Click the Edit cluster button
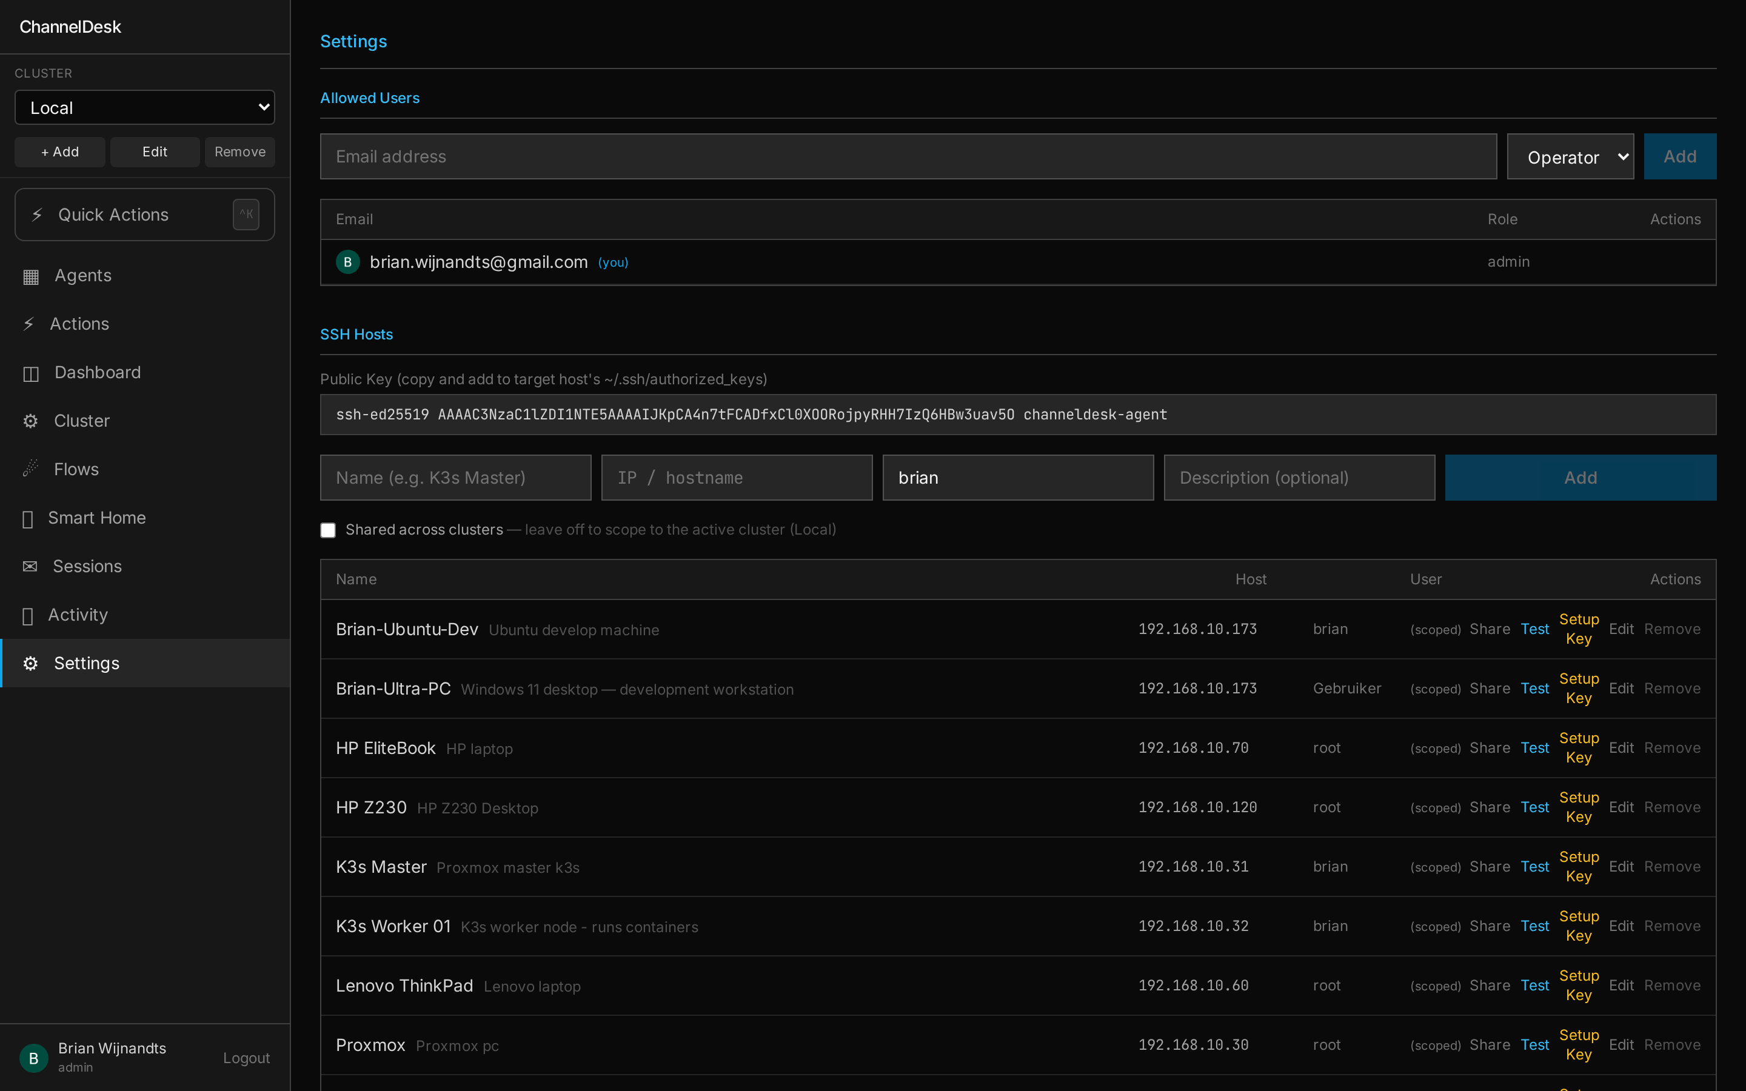 coord(155,152)
